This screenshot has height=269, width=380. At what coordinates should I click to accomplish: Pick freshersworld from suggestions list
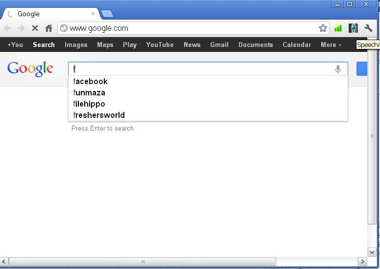click(99, 115)
